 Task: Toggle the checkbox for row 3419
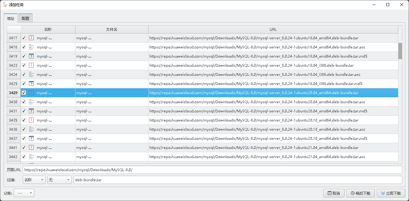[24, 56]
